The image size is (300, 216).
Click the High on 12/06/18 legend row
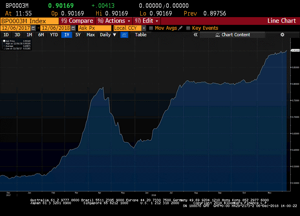click(x=17, y=44)
